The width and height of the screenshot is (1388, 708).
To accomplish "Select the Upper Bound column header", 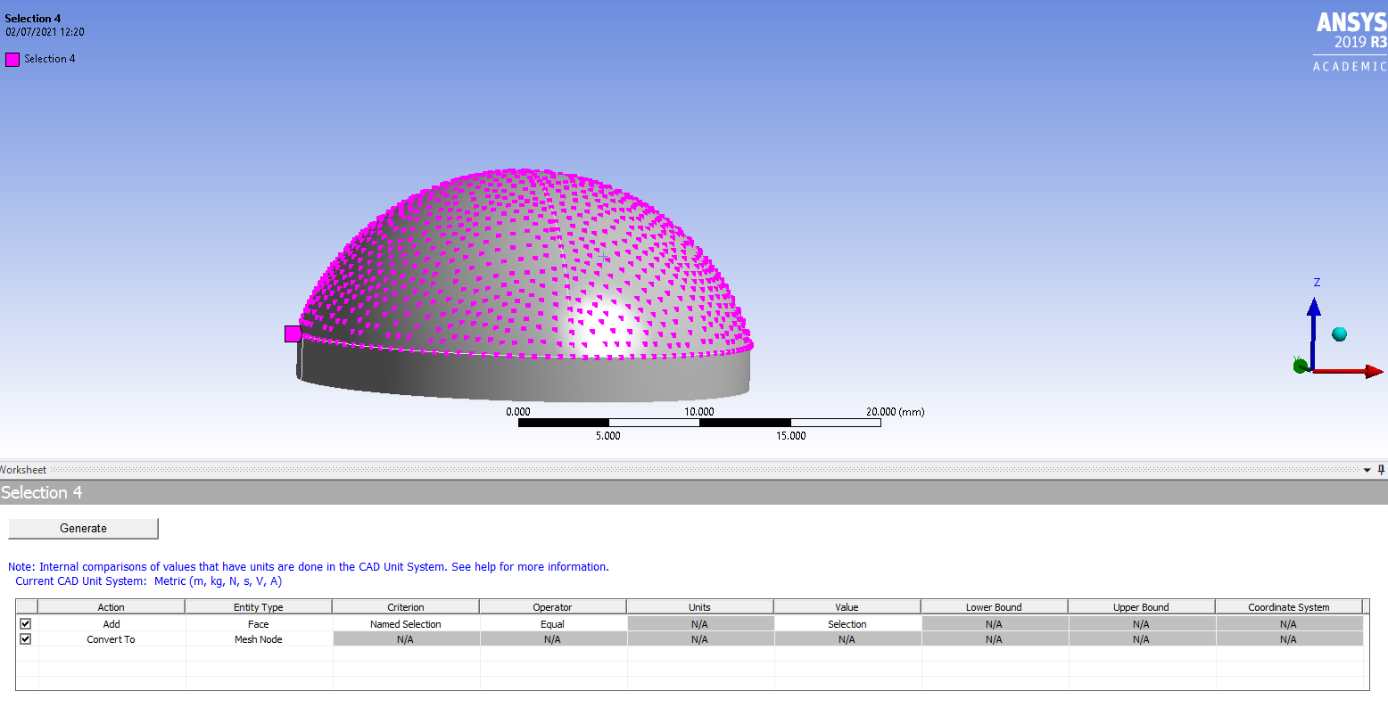I will (x=1142, y=607).
